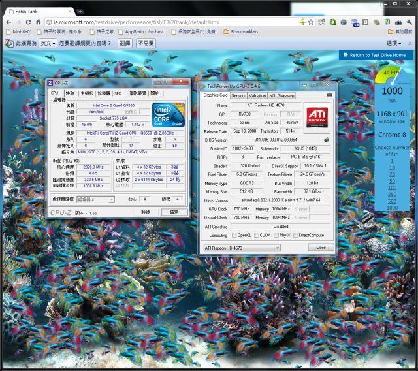Image resolution: width=418 pixels, height=371 pixels.
Task: Open the graphics tab in CPU-Z
Action: click(x=138, y=93)
